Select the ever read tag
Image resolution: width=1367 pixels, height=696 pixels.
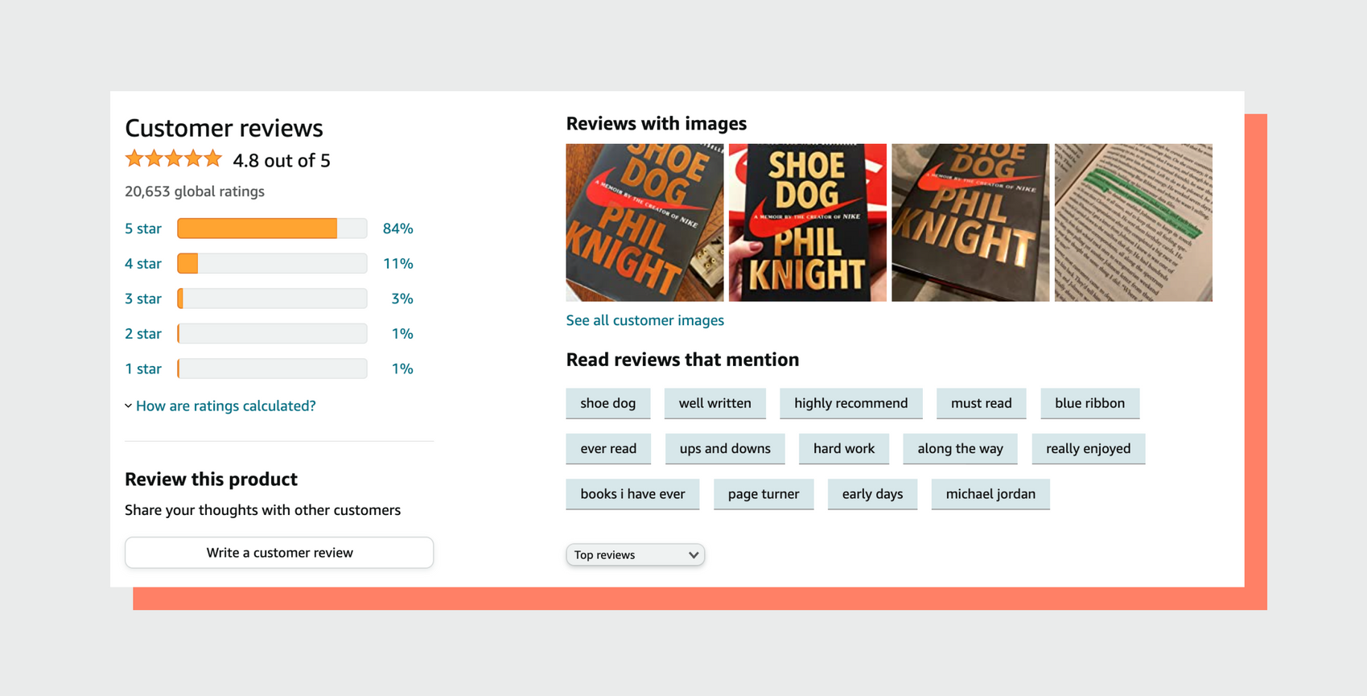click(608, 449)
